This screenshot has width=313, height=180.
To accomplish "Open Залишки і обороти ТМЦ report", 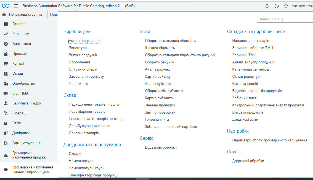I will point(253,48).
